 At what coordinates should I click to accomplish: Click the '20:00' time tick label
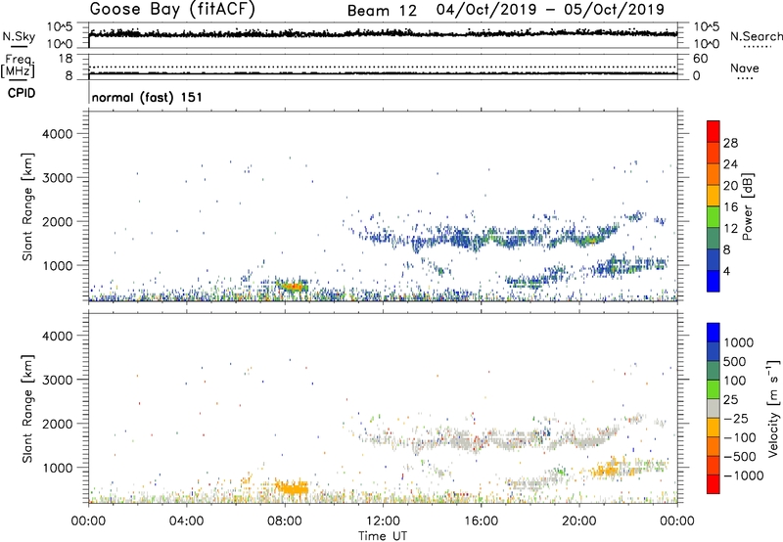(x=578, y=521)
